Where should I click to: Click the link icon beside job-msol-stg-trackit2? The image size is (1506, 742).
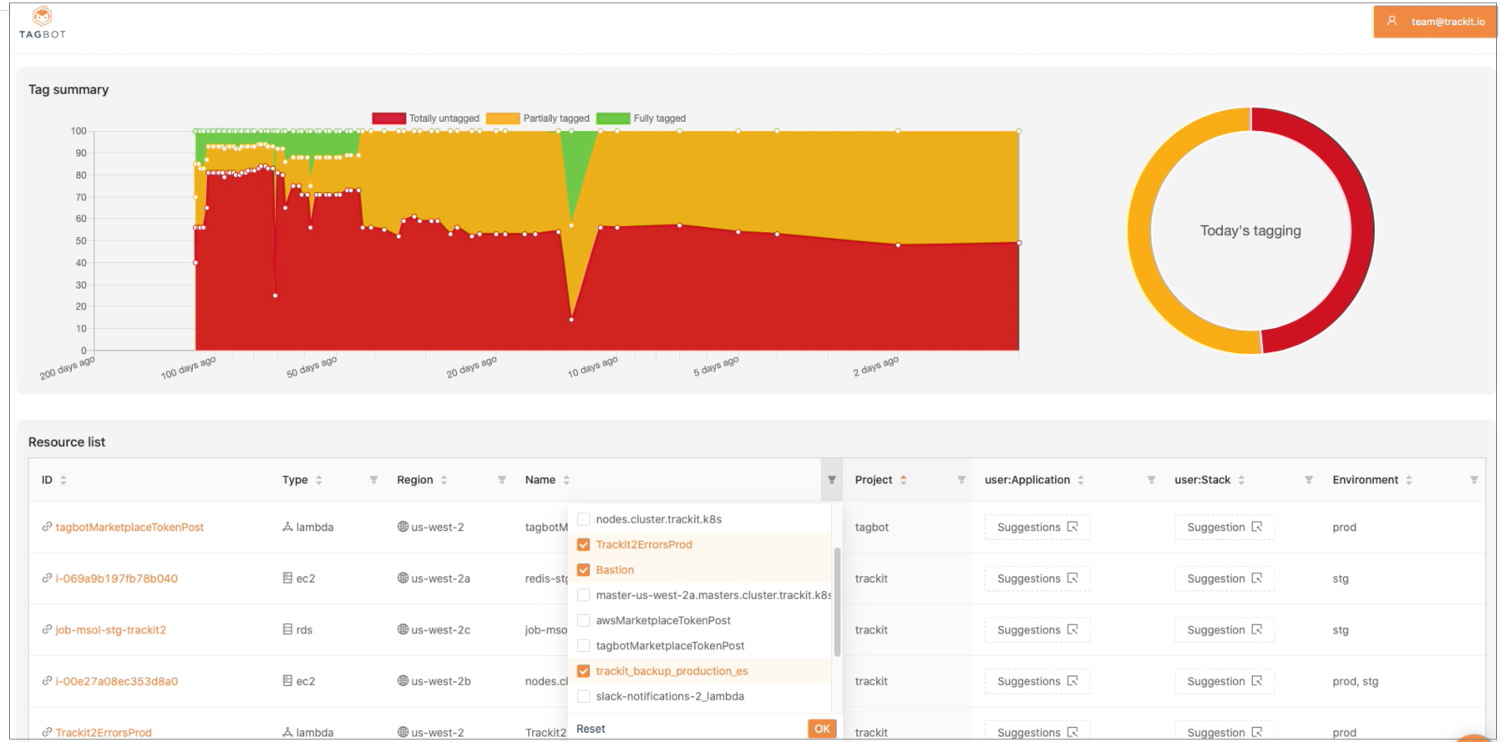(47, 629)
